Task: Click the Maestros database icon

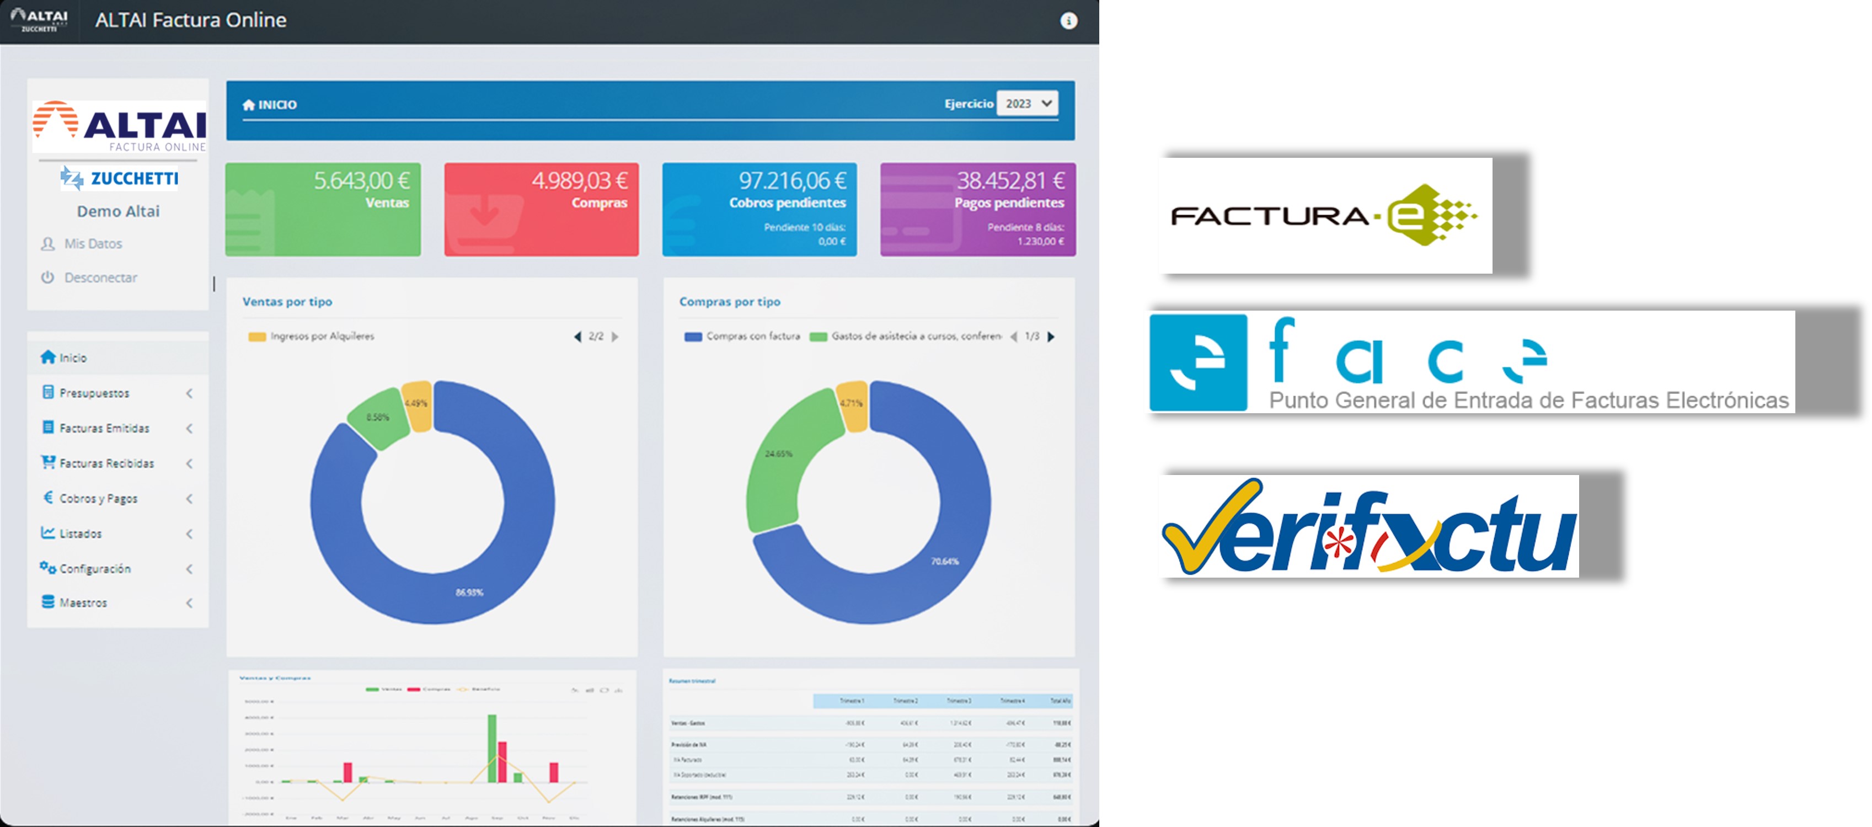Action: pos(48,602)
